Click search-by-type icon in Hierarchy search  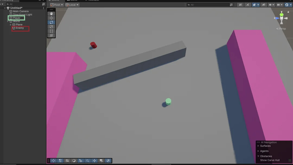click(x=43, y=4)
